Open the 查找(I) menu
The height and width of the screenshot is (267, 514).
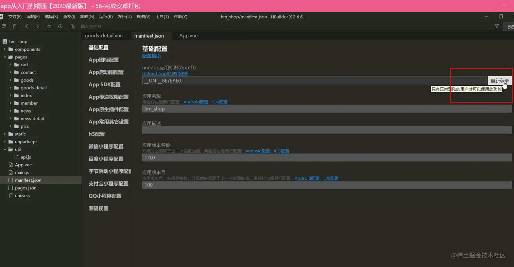click(69, 17)
